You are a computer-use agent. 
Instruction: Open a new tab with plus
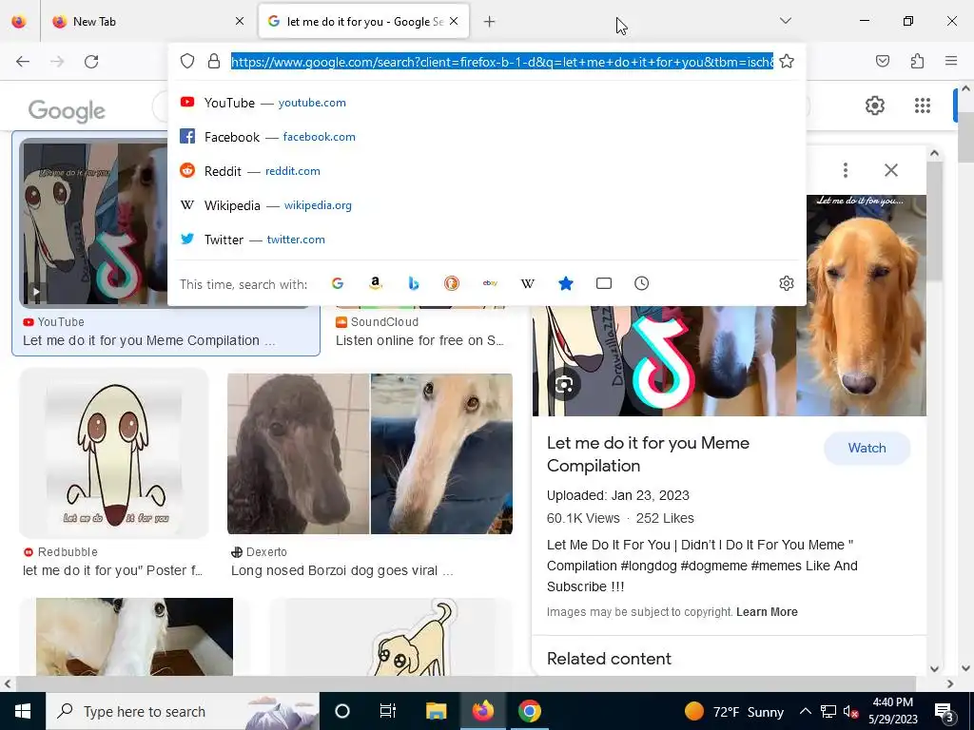[490, 22]
